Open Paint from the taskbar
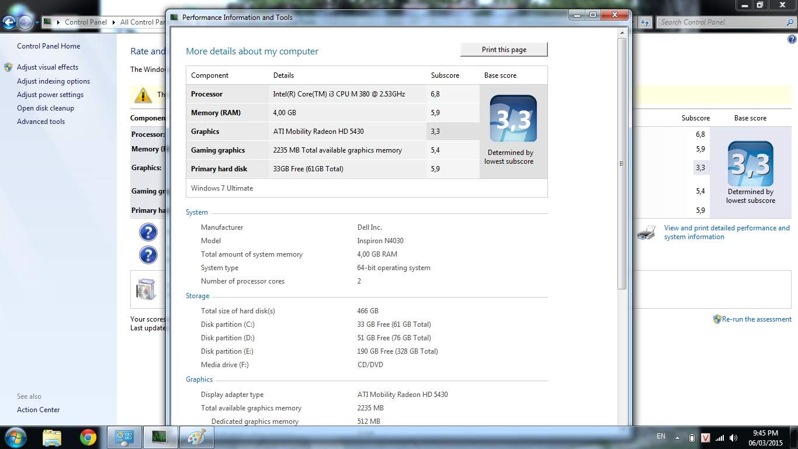 (196, 437)
